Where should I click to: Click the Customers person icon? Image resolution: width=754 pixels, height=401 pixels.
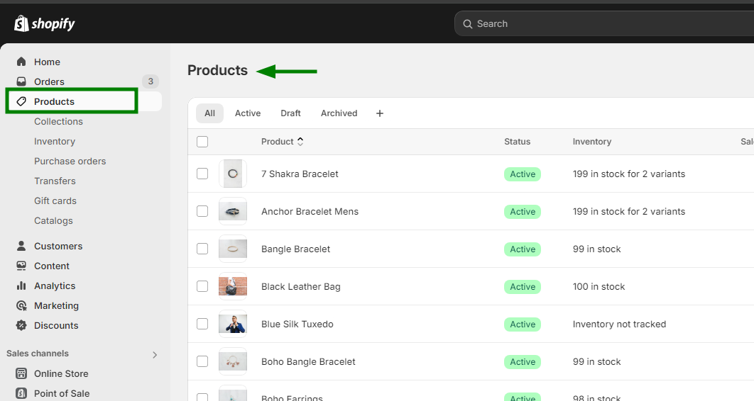[21, 246]
